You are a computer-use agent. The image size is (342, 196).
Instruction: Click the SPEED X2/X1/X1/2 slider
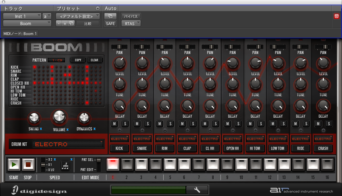click(x=43, y=165)
